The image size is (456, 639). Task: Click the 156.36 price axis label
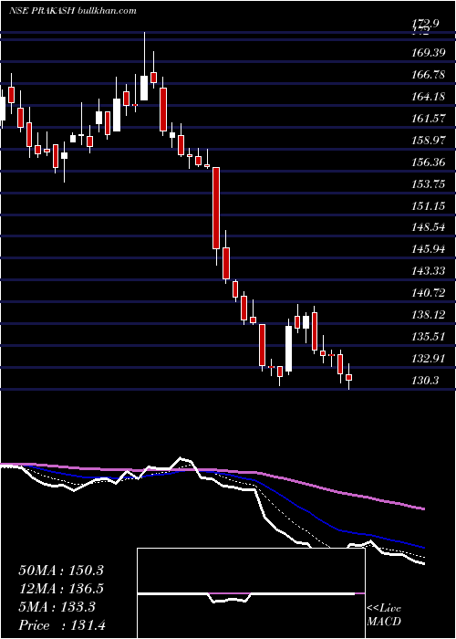(x=428, y=162)
